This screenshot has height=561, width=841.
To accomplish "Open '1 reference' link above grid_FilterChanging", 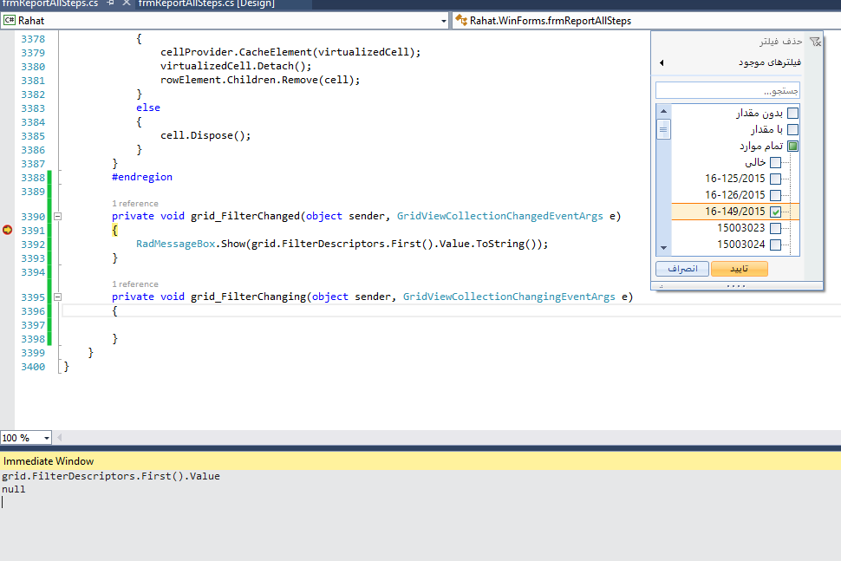I will point(135,284).
